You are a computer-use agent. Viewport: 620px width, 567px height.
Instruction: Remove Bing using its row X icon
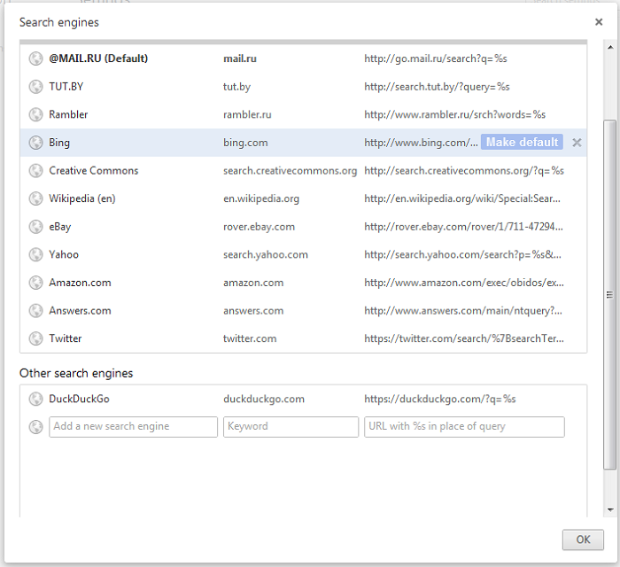point(577,143)
